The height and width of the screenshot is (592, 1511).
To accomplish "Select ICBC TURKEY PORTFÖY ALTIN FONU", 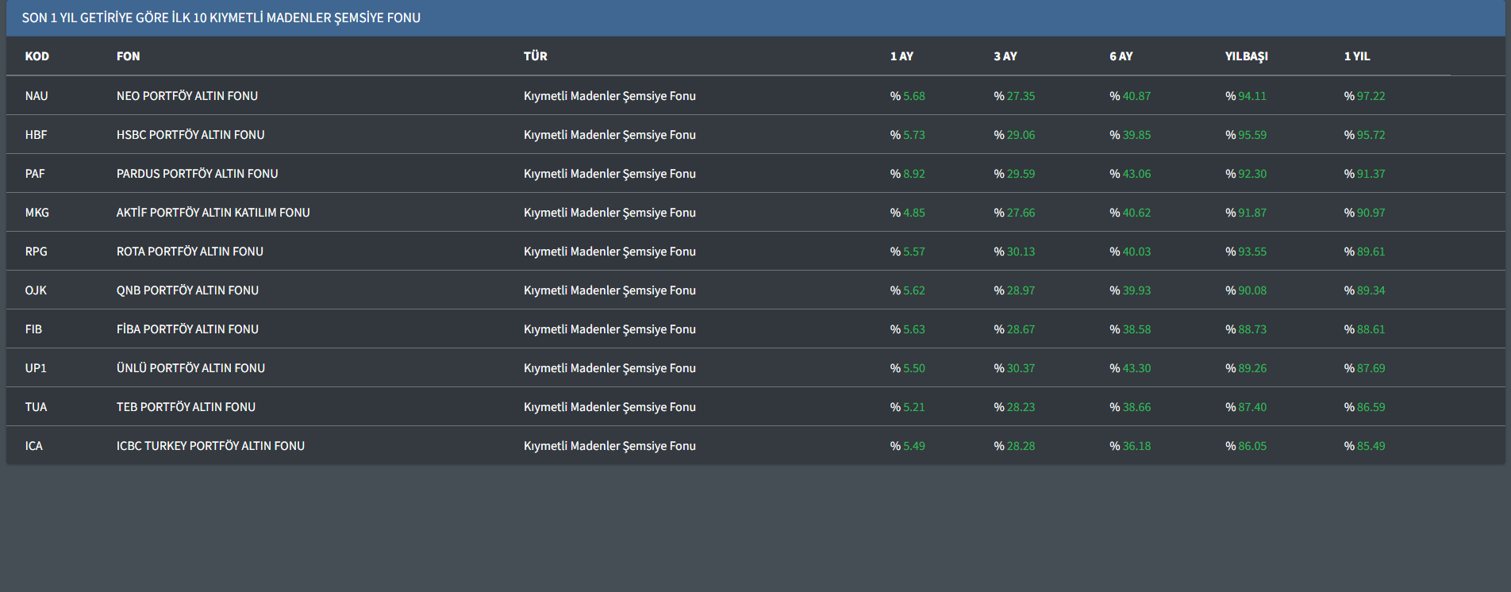I will [210, 446].
